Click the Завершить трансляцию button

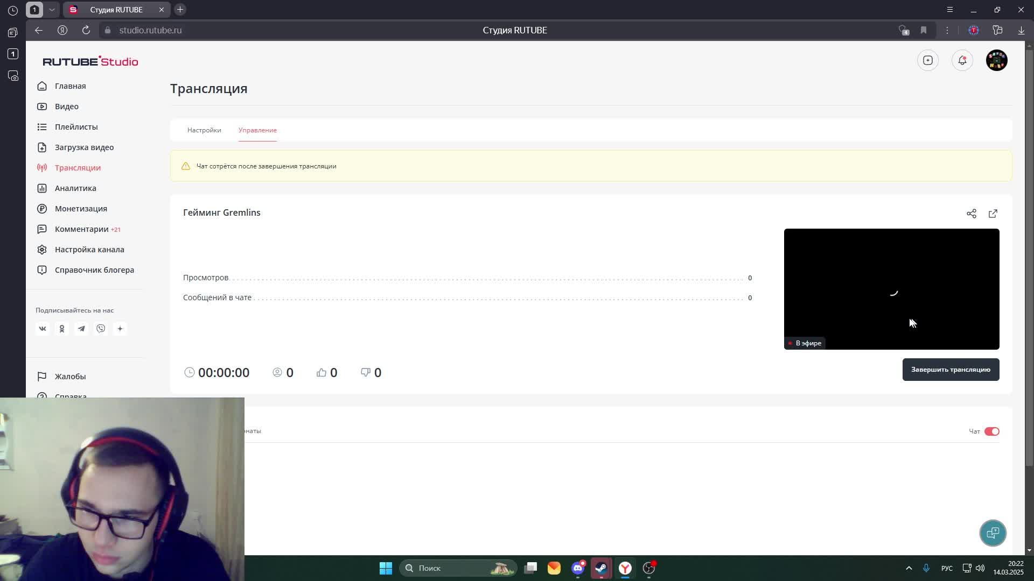click(950, 370)
